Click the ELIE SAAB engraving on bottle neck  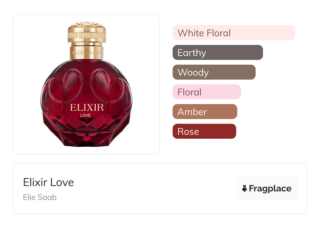[x=87, y=53]
